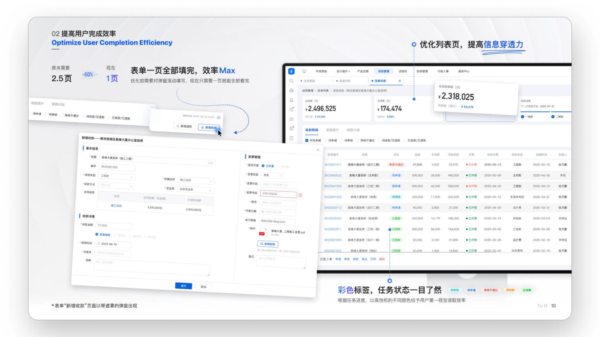Viewport: 600px width, 337px height.
Task: Click the search icon in left sidebar
Action: (x=291, y=81)
